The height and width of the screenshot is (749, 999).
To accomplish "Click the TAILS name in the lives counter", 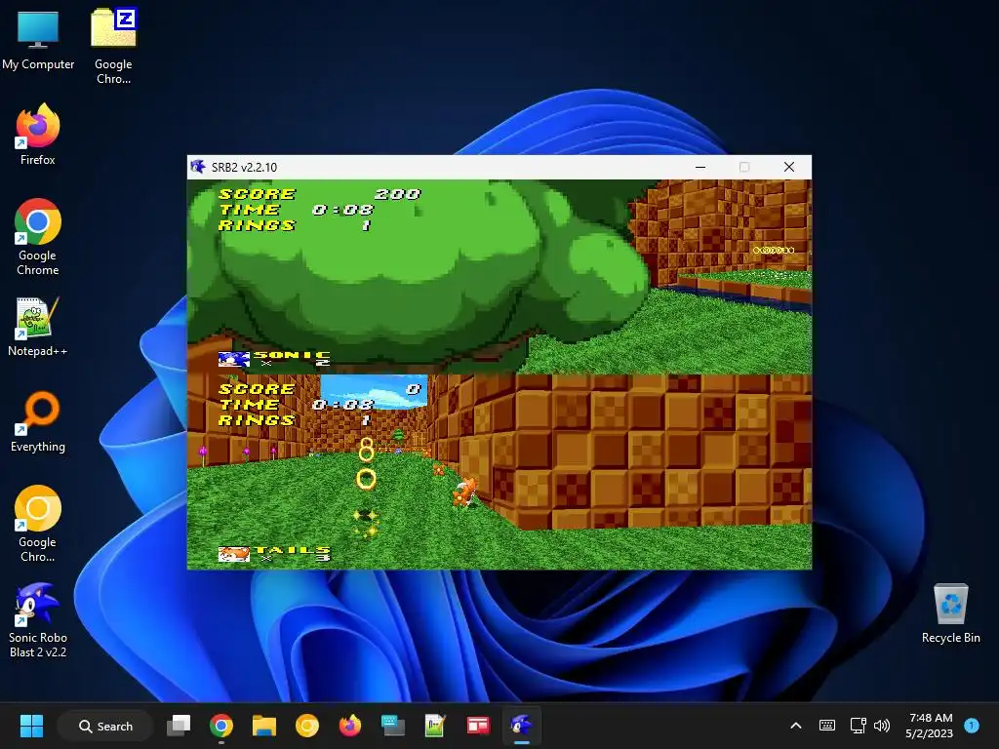I will (x=293, y=550).
